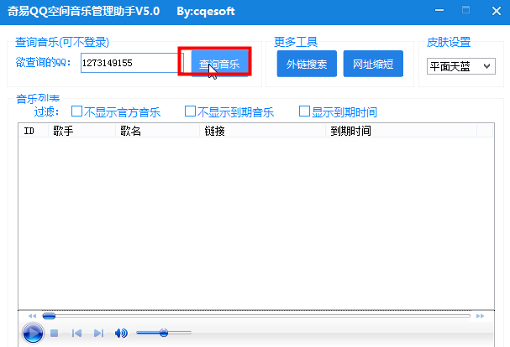This screenshot has width=510, height=347.
Task: Click the 链接 column header
Action: point(262,131)
